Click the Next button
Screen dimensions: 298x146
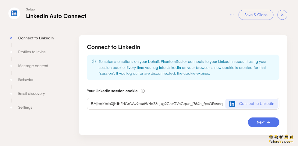pyautogui.click(x=264, y=122)
